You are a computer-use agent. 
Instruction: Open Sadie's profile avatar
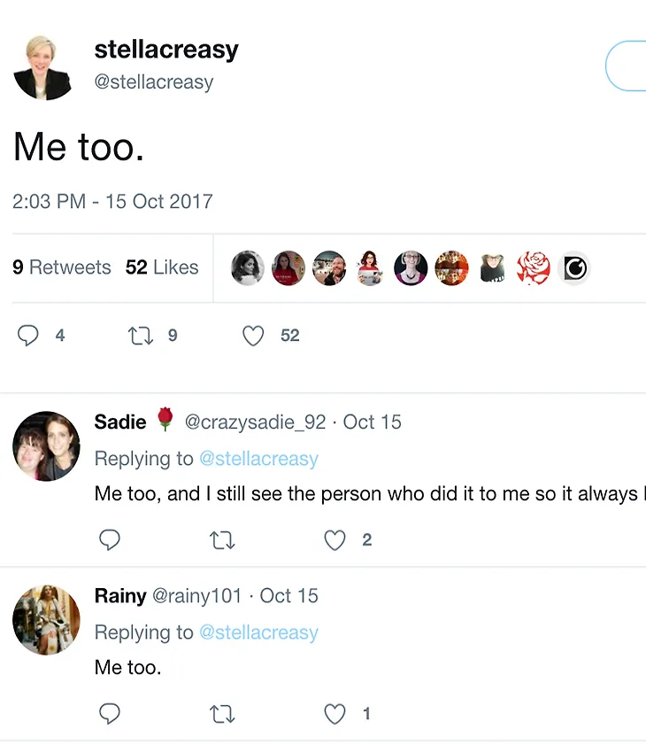point(46,446)
